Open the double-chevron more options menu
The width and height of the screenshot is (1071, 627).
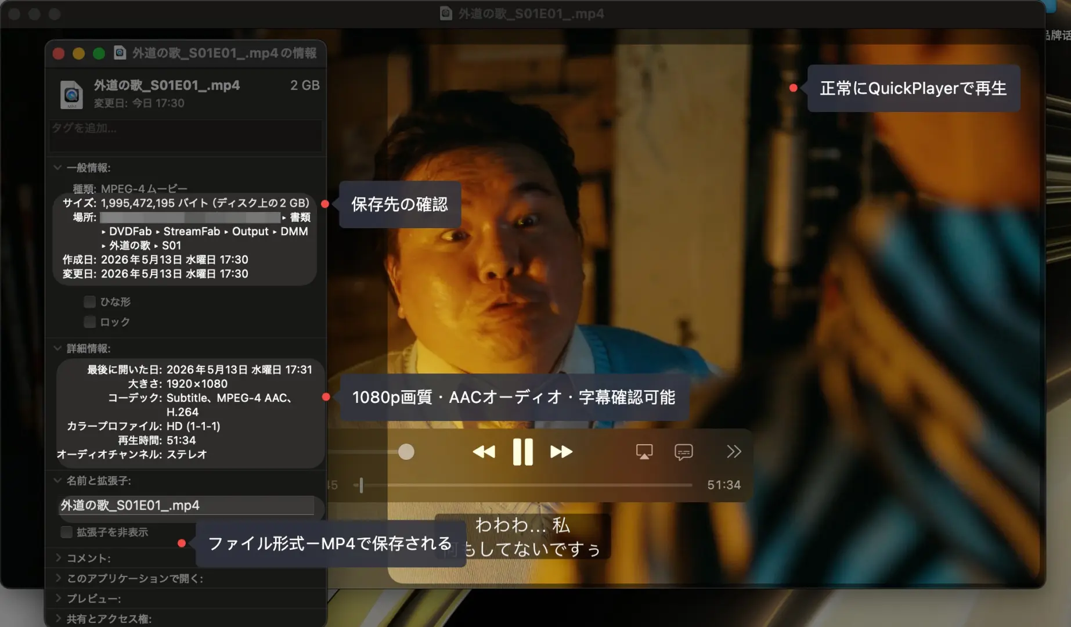[x=734, y=451]
